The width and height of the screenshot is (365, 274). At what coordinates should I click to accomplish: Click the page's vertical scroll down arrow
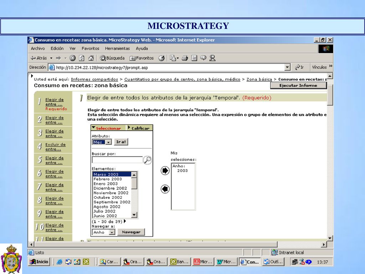tap(330, 238)
